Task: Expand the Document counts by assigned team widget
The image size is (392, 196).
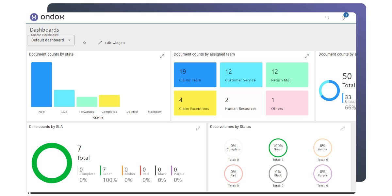Action: coord(306,56)
